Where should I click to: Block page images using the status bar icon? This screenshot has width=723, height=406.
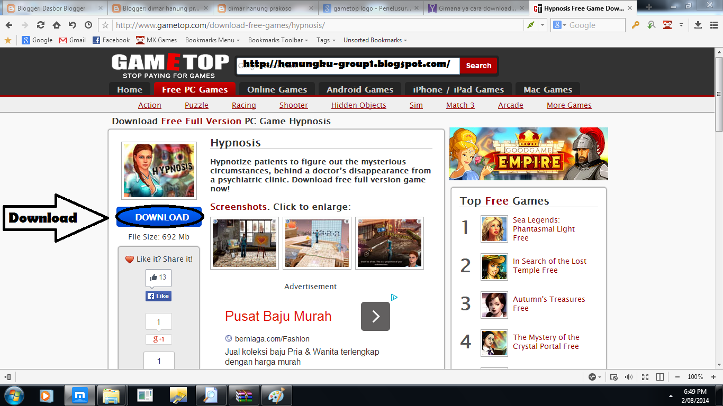(614, 377)
